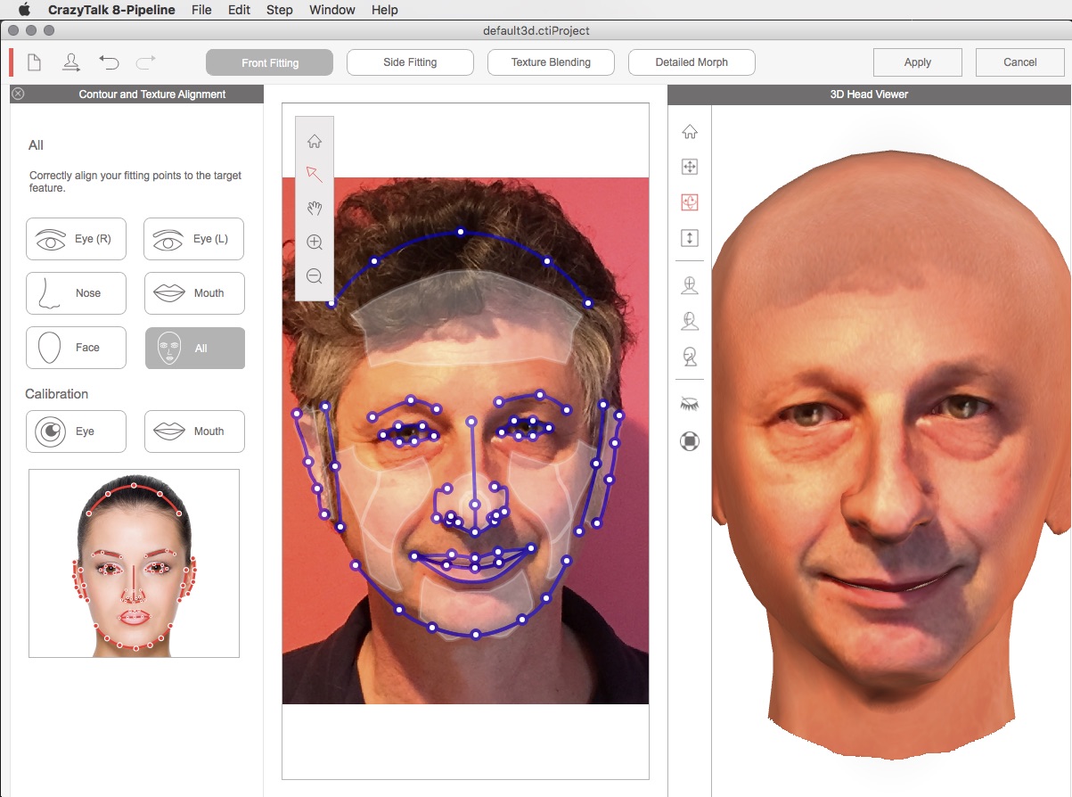Select the red arrow pointer tool
Image resolution: width=1072 pixels, height=797 pixels.
(x=314, y=174)
